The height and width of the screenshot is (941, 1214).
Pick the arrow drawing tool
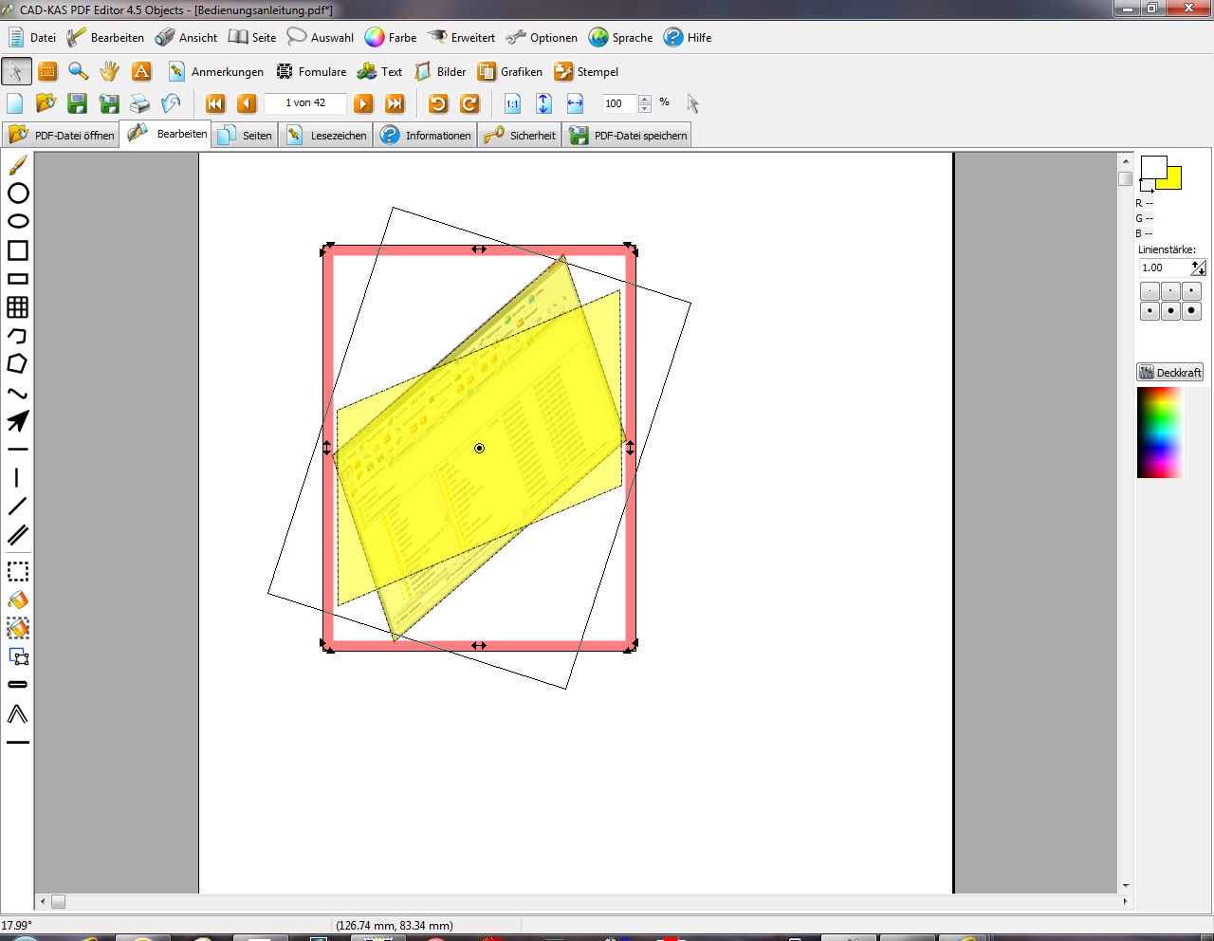(17, 421)
